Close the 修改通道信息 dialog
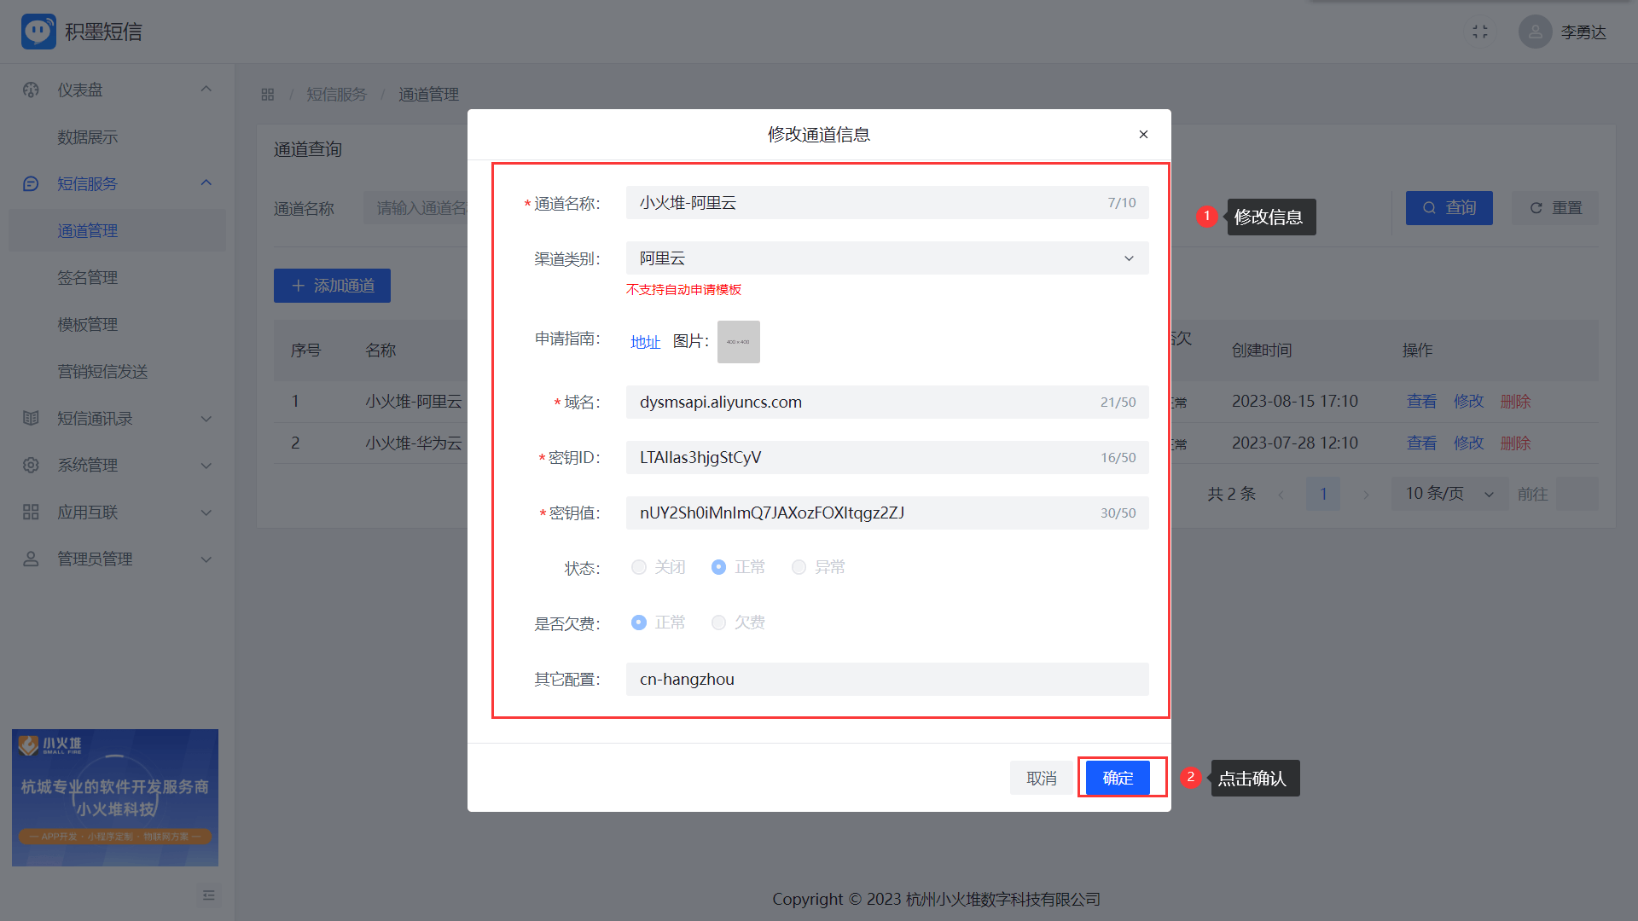This screenshot has height=921, width=1638. (1143, 135)
